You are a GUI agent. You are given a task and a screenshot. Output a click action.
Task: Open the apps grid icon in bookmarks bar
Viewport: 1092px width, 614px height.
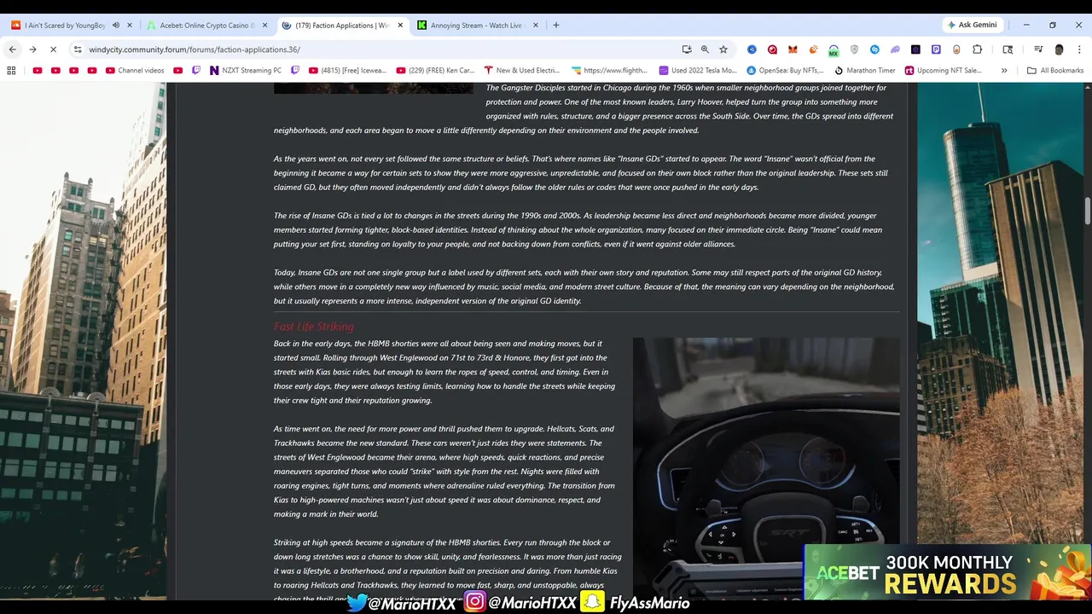(11, 70)
